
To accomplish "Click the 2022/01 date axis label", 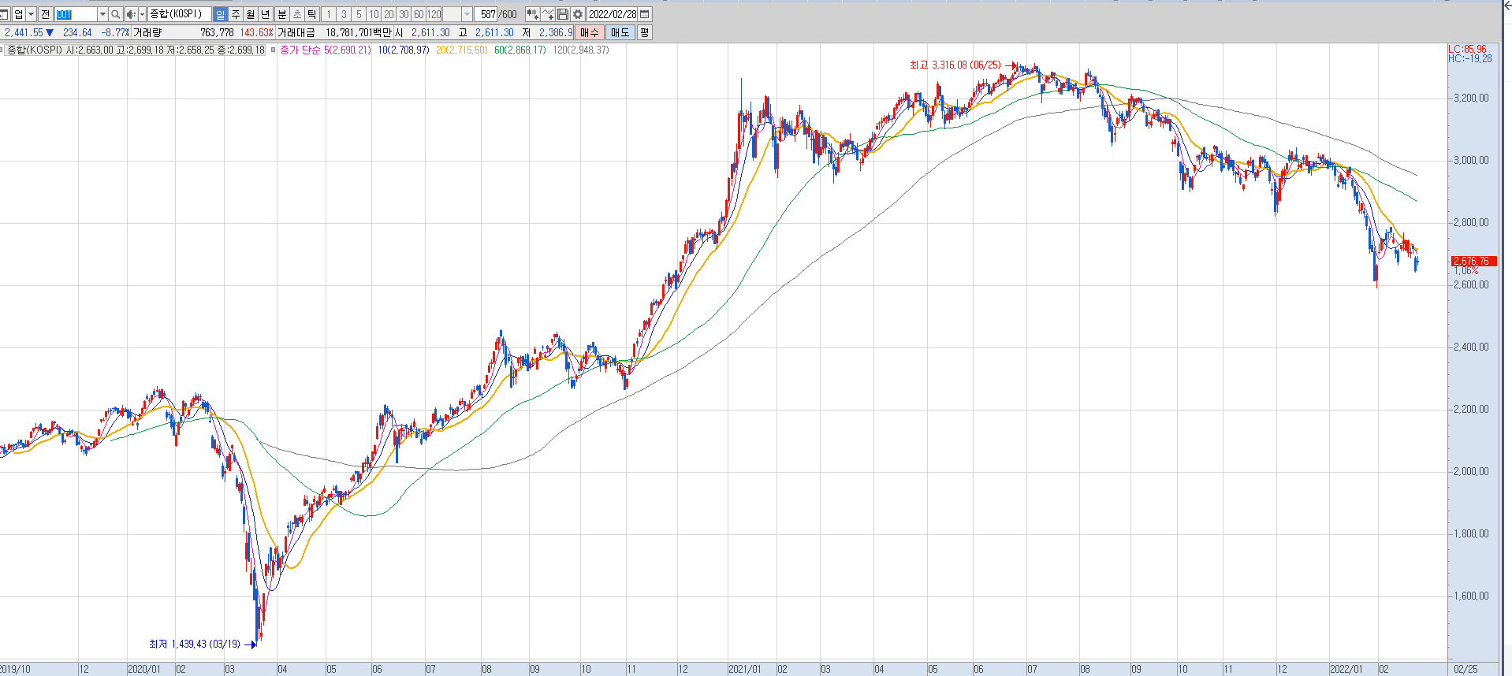I will [x=1346, y=669].
